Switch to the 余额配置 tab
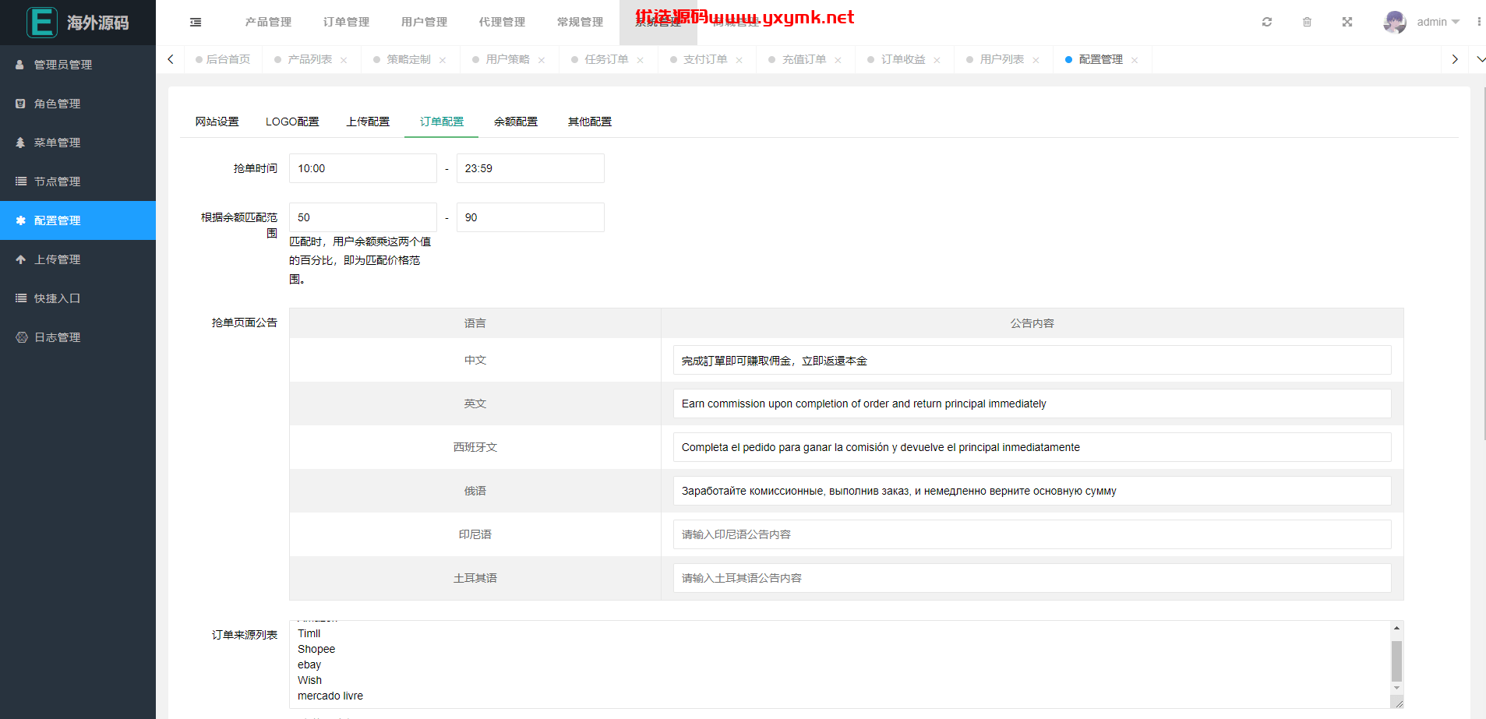This screenshot has width=1486, height=719. click(x=516, y=122)
